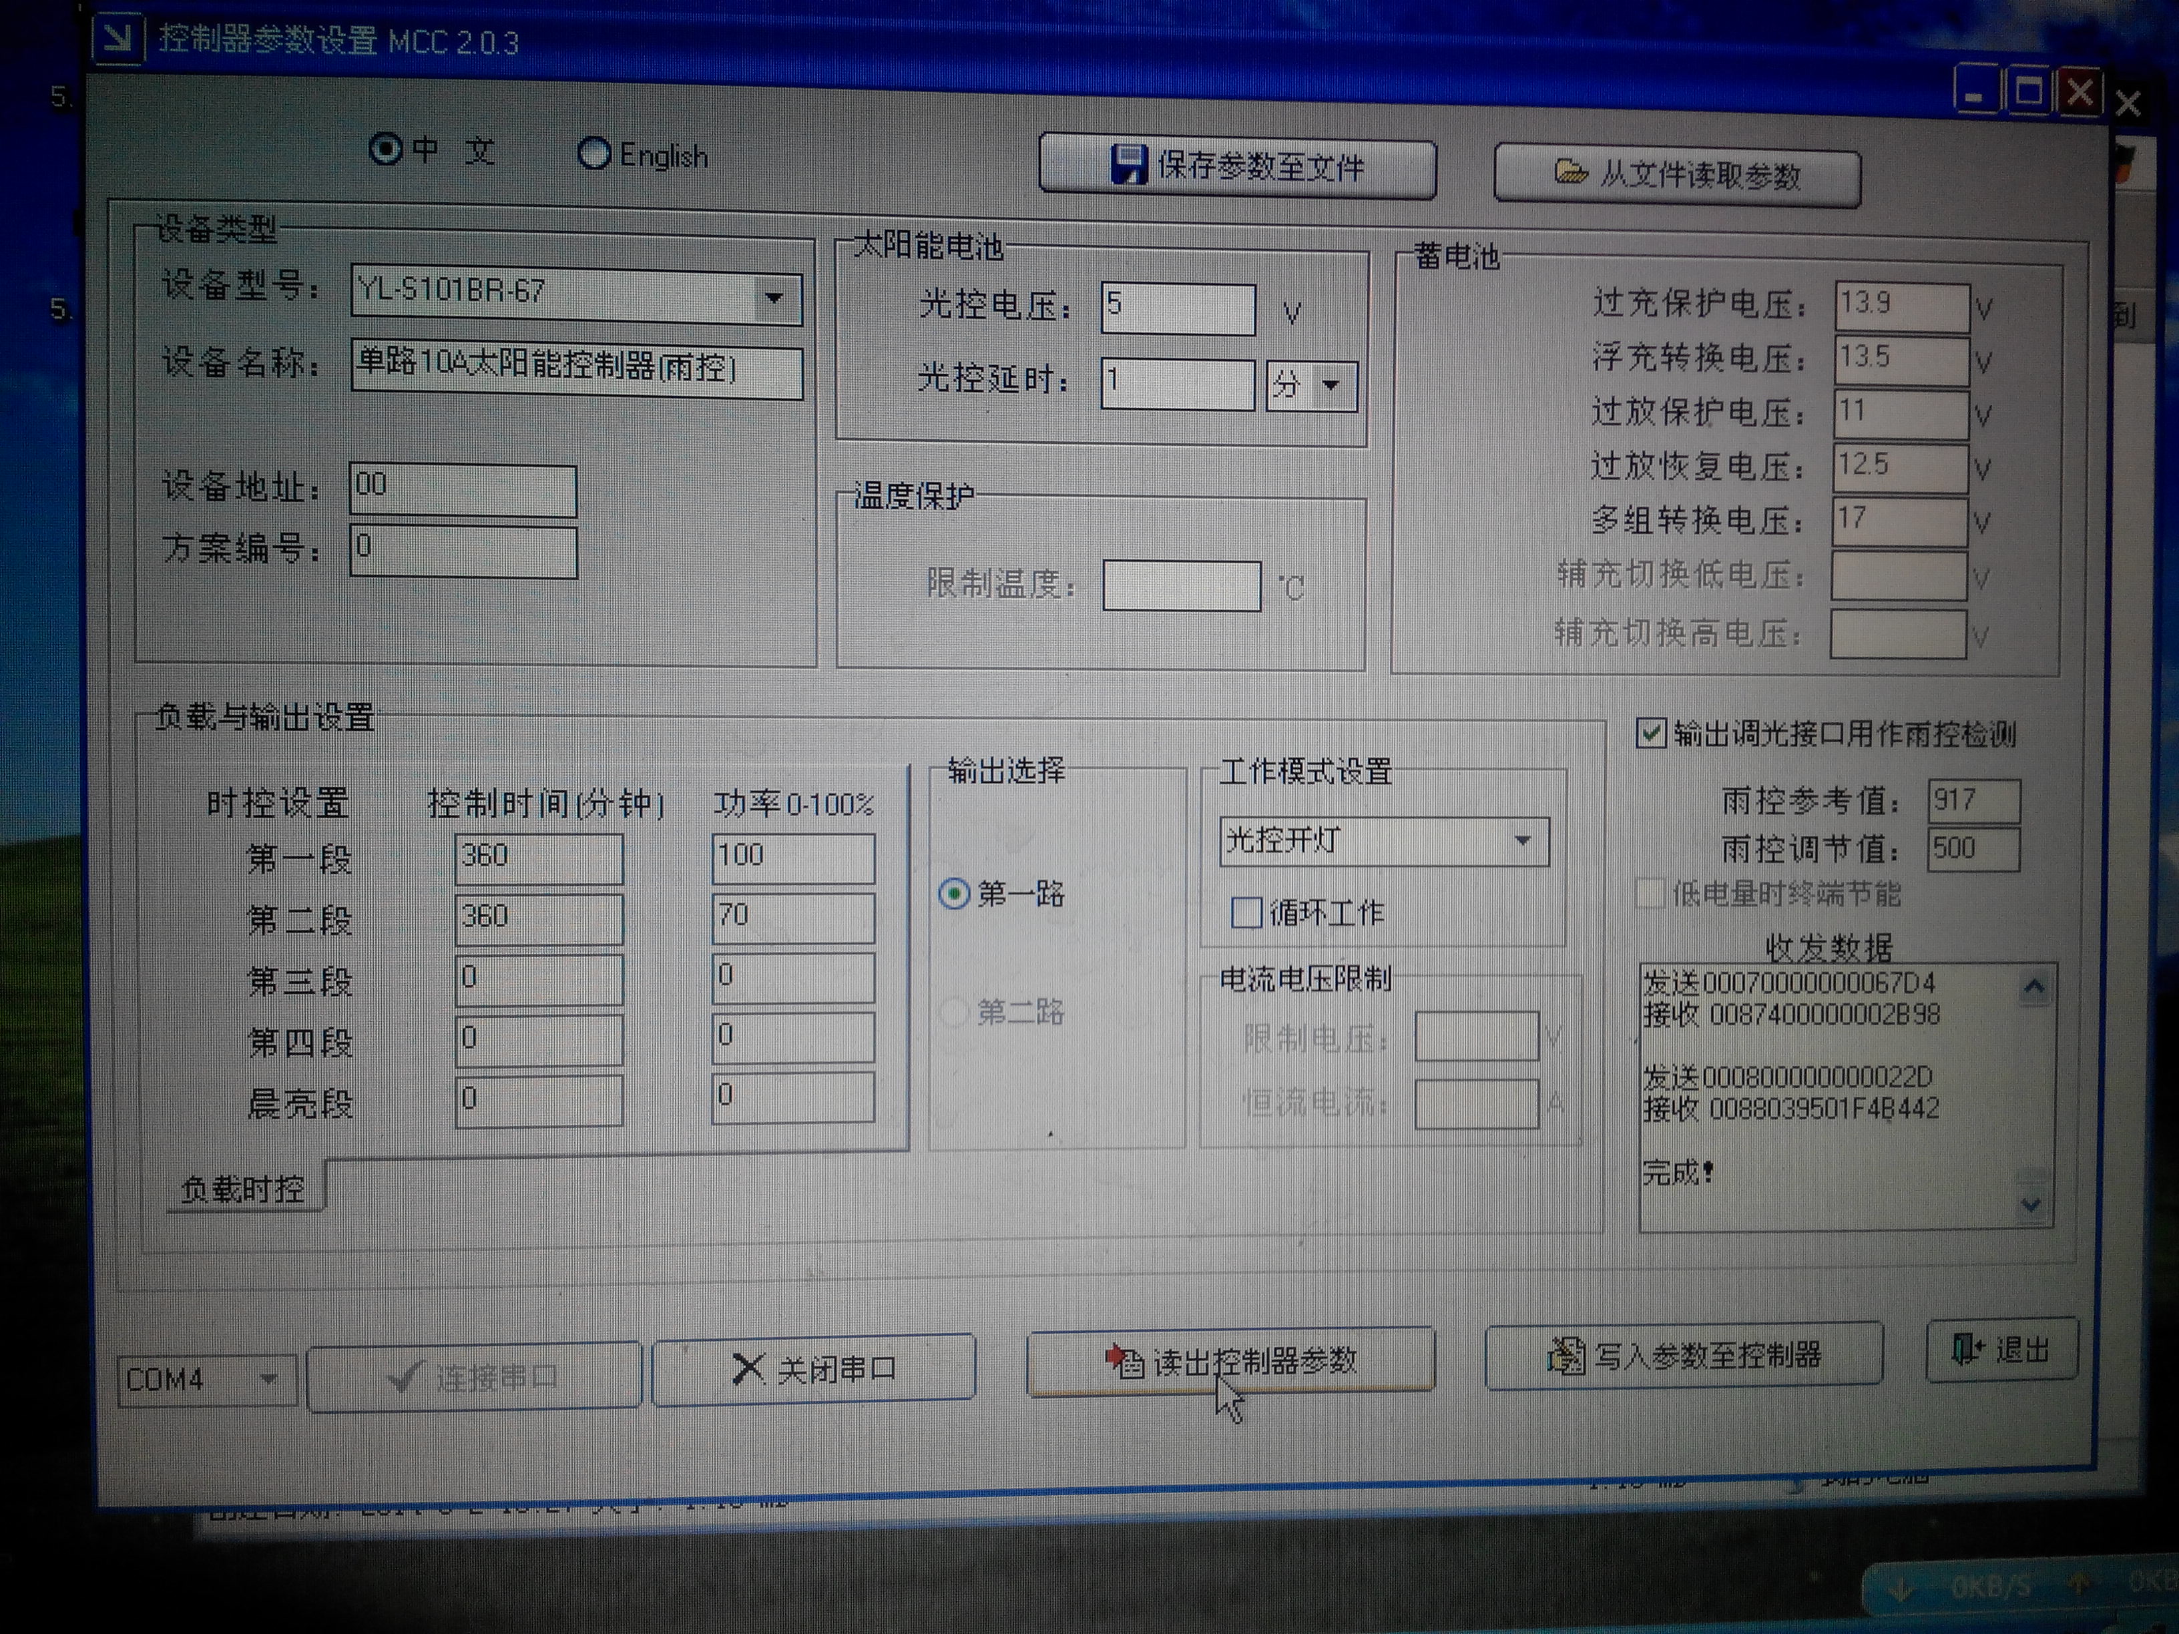
Task: Select 第一路 output radio button
Action: 953,894
